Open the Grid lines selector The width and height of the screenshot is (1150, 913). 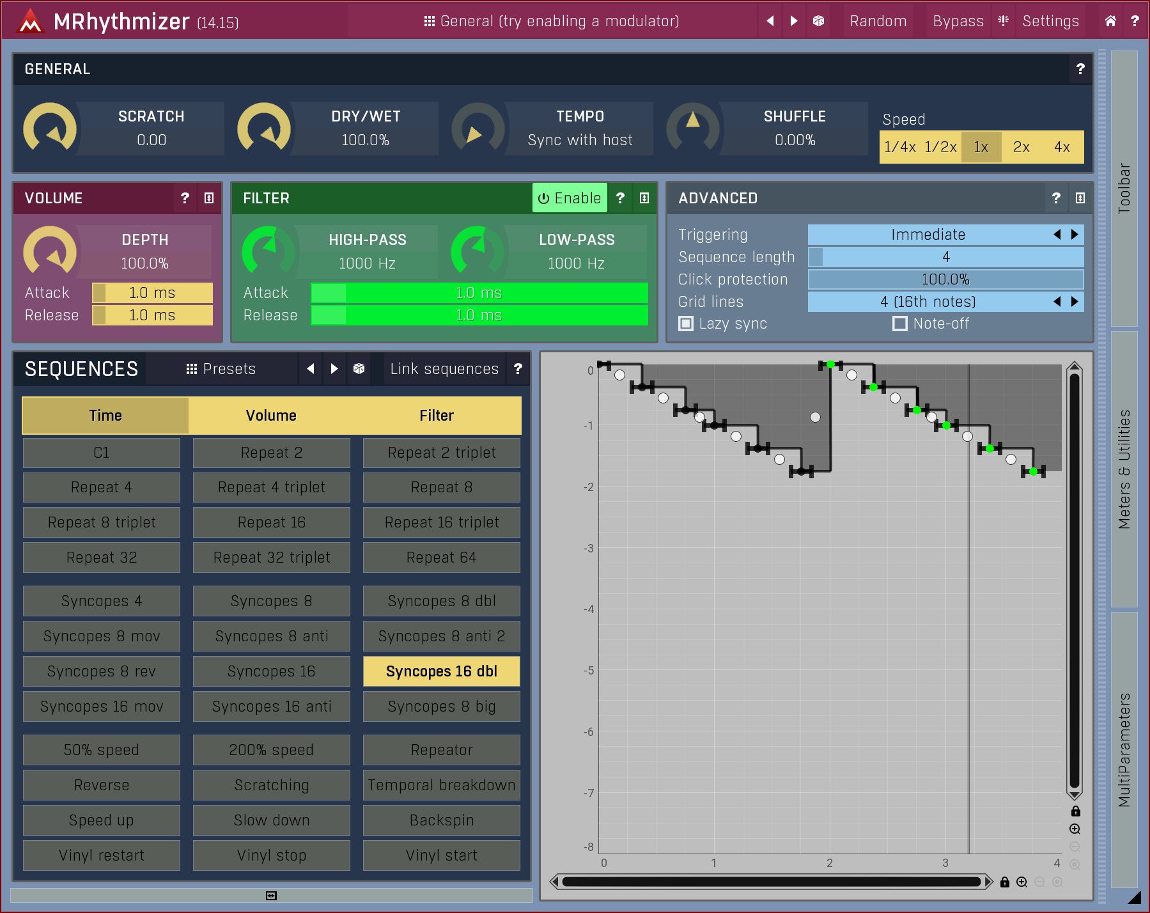[x=928, y=302]
